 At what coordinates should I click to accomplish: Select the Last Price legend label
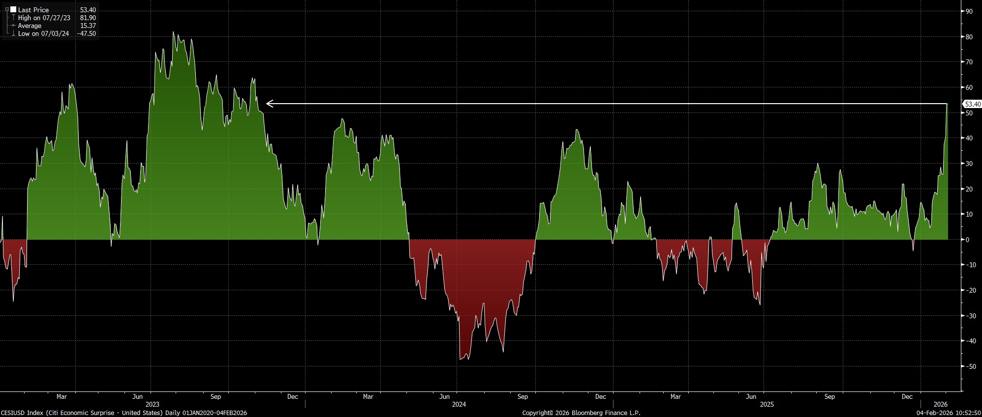click(x=33, y=10)
